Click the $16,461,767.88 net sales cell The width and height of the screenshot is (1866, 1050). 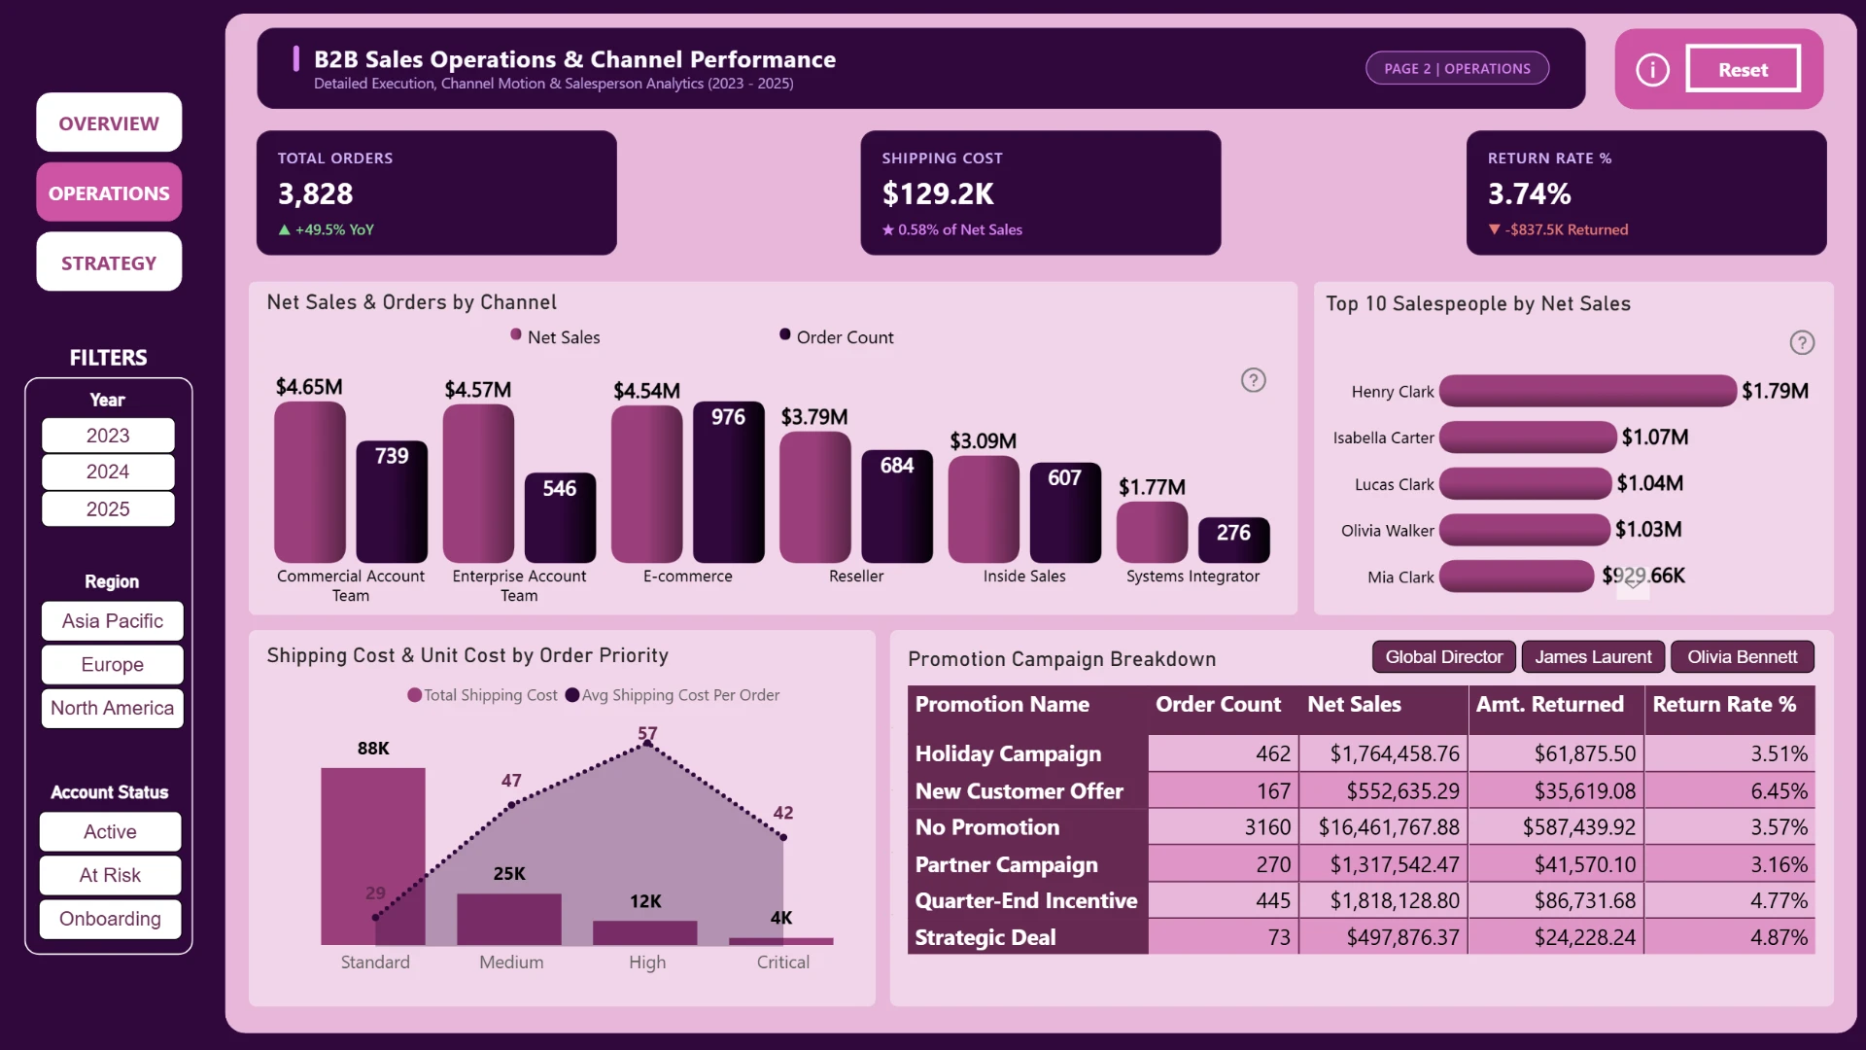click(1384, 827)
